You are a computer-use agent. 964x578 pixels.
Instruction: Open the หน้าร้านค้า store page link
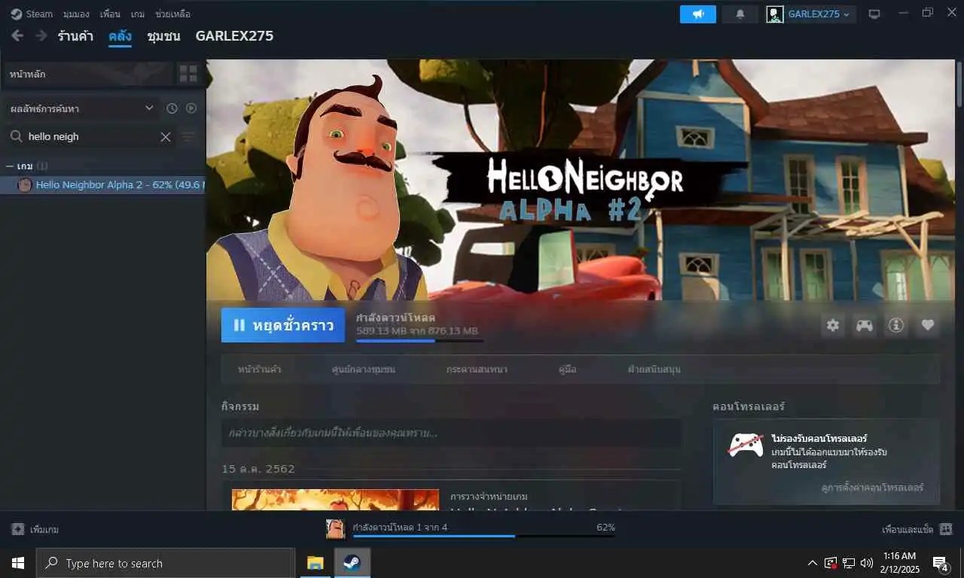[x=260, y=370]
